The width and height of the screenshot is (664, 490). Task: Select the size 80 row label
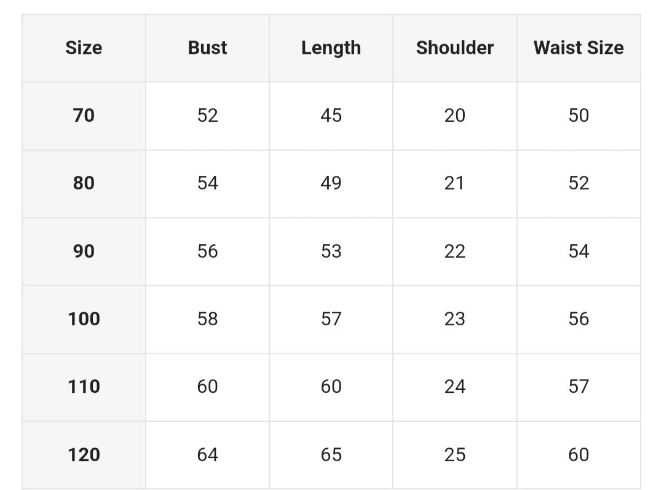pos(84,183)
